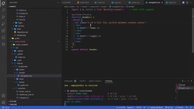The width and height of the screenshot is (194, 109).
Task: Switch to the public.tsx tab
Action: click(x=134, y=2)
